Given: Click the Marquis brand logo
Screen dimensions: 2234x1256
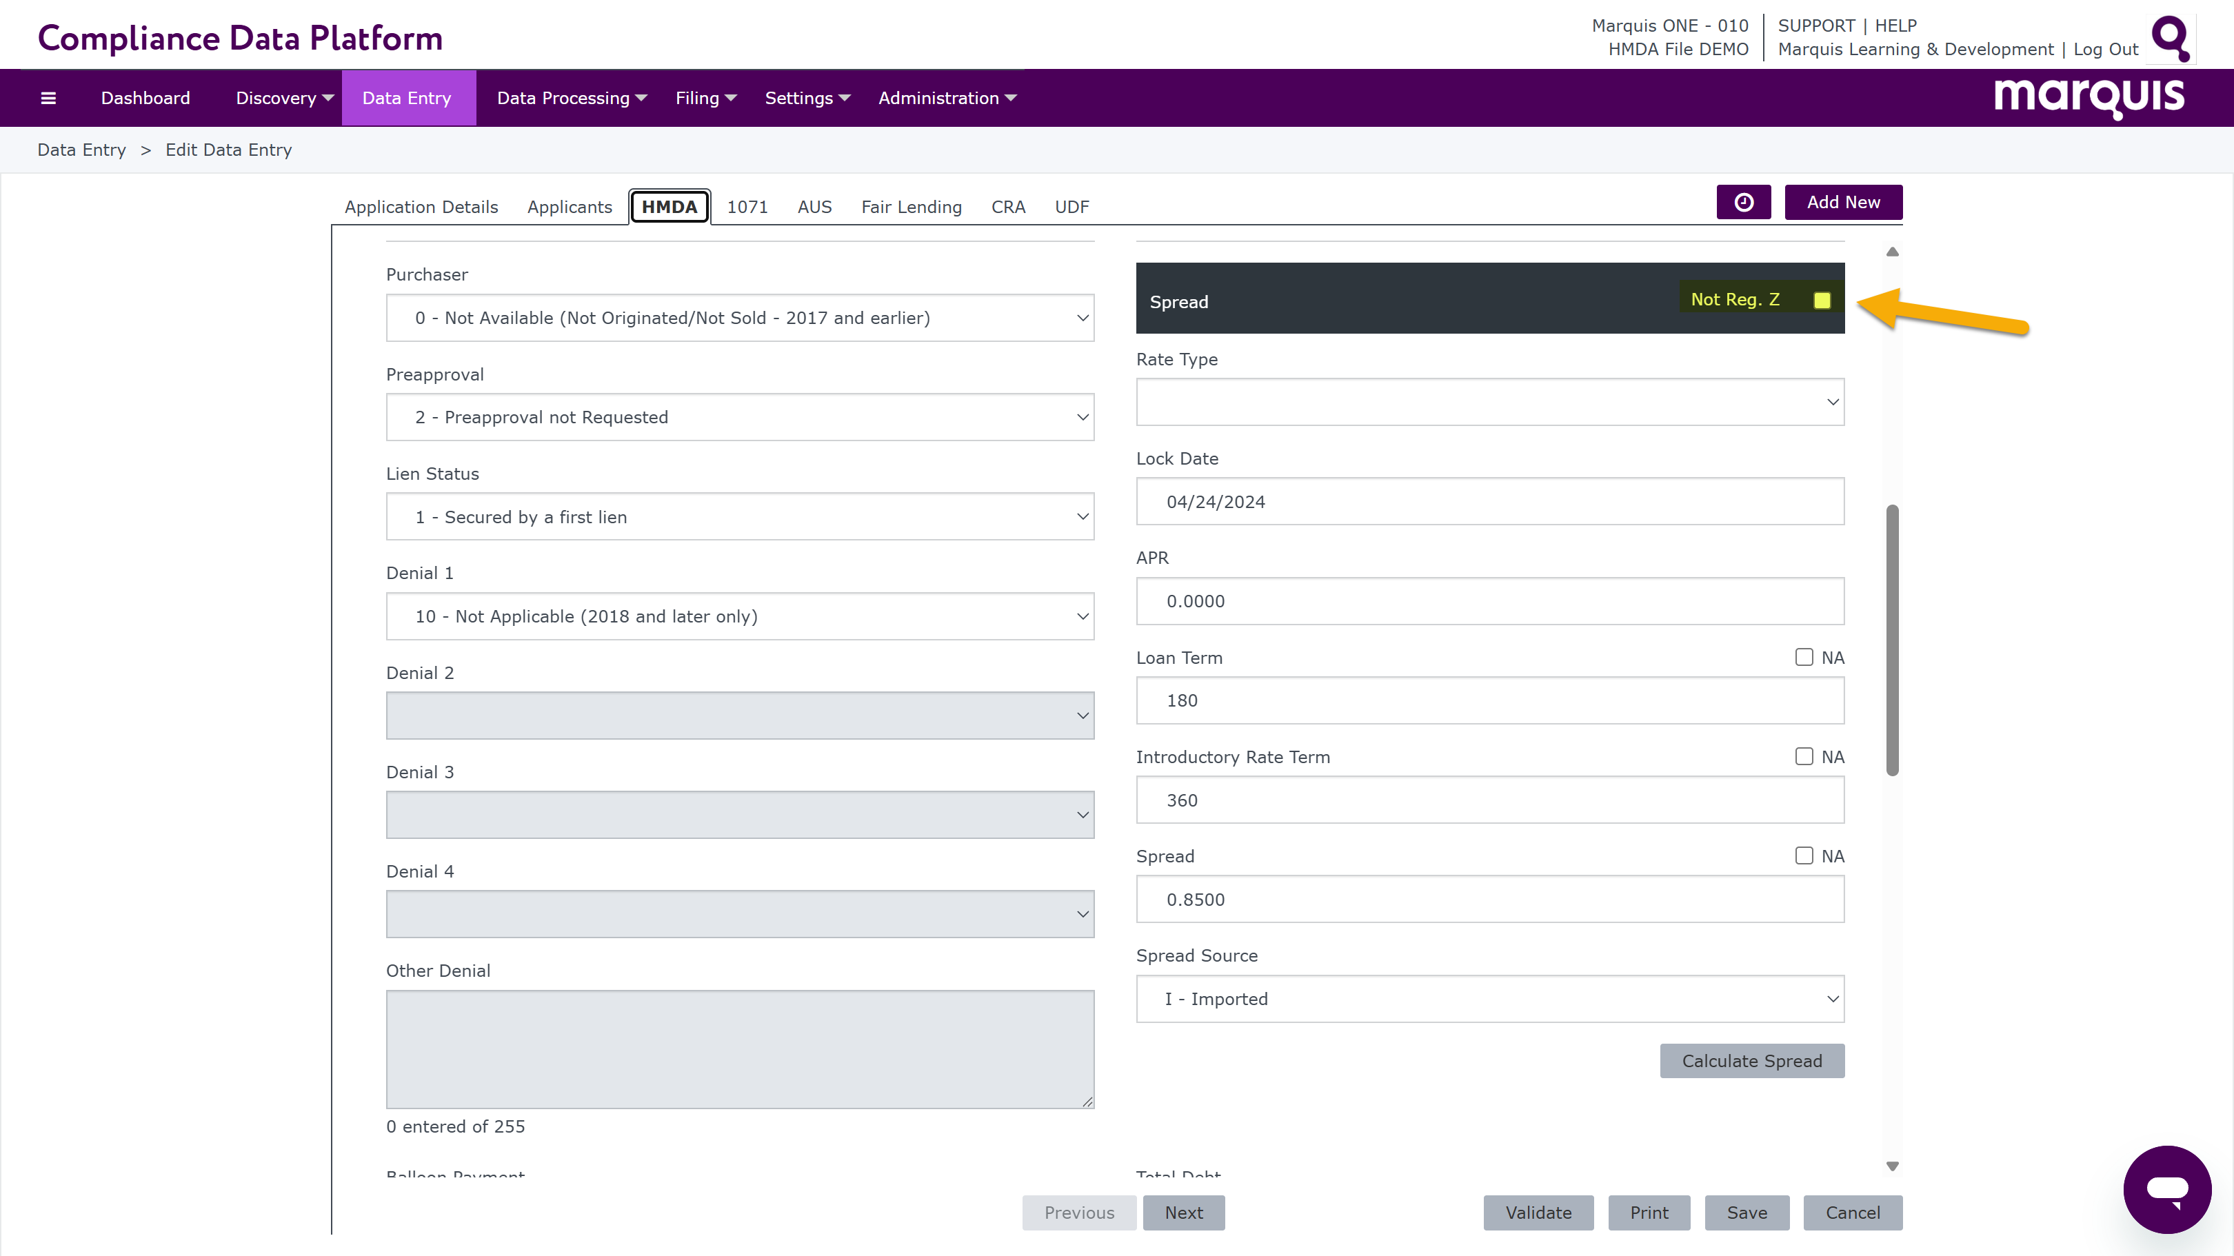Looking at the screenshot, I should coord(2089,97).
